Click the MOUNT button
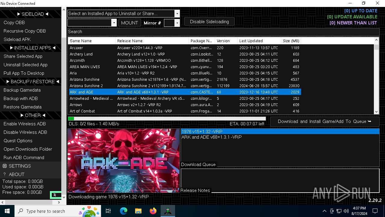The image size is (385, 217). (x=130, y=23)
